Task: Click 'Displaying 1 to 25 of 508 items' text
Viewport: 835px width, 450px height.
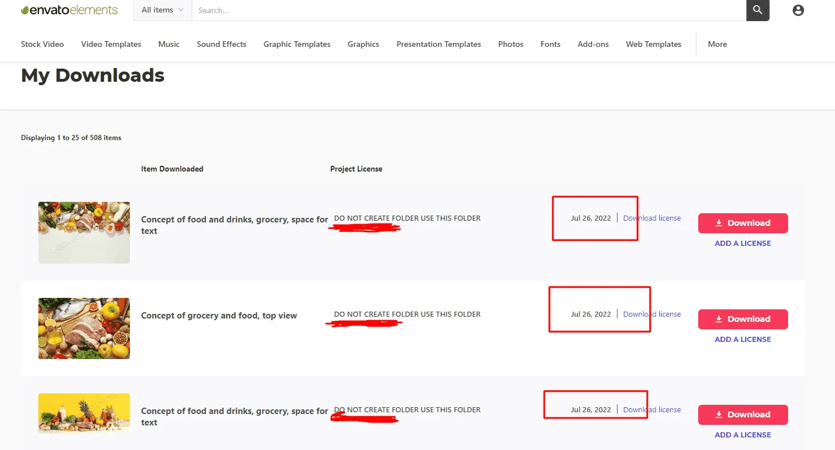Action: tap(71, 138)
